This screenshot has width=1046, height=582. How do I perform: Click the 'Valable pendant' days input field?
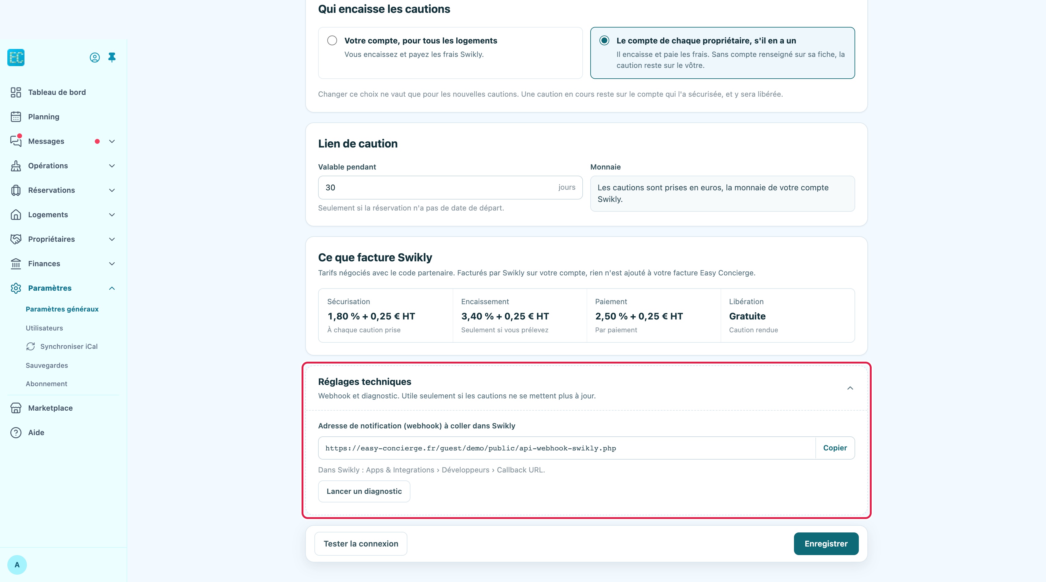[x=450, y=188]
